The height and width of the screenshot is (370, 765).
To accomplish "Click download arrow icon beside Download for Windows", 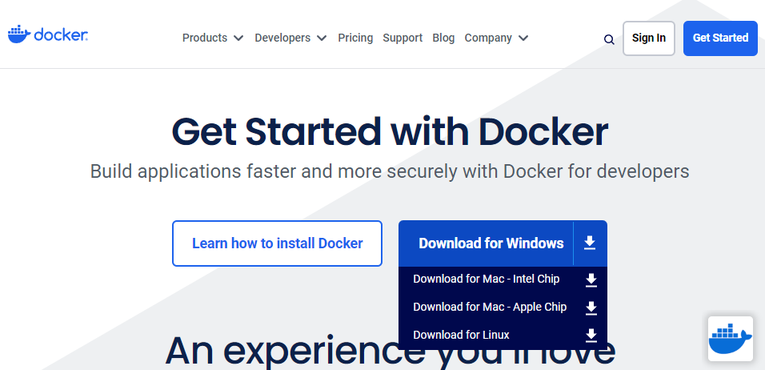I will click(x=590, y=243).
